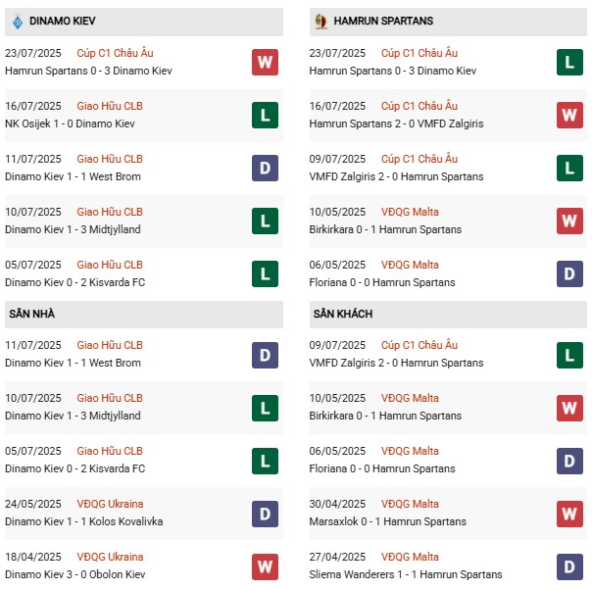Select the SÂN KHÁCH section header

point(344,314)
